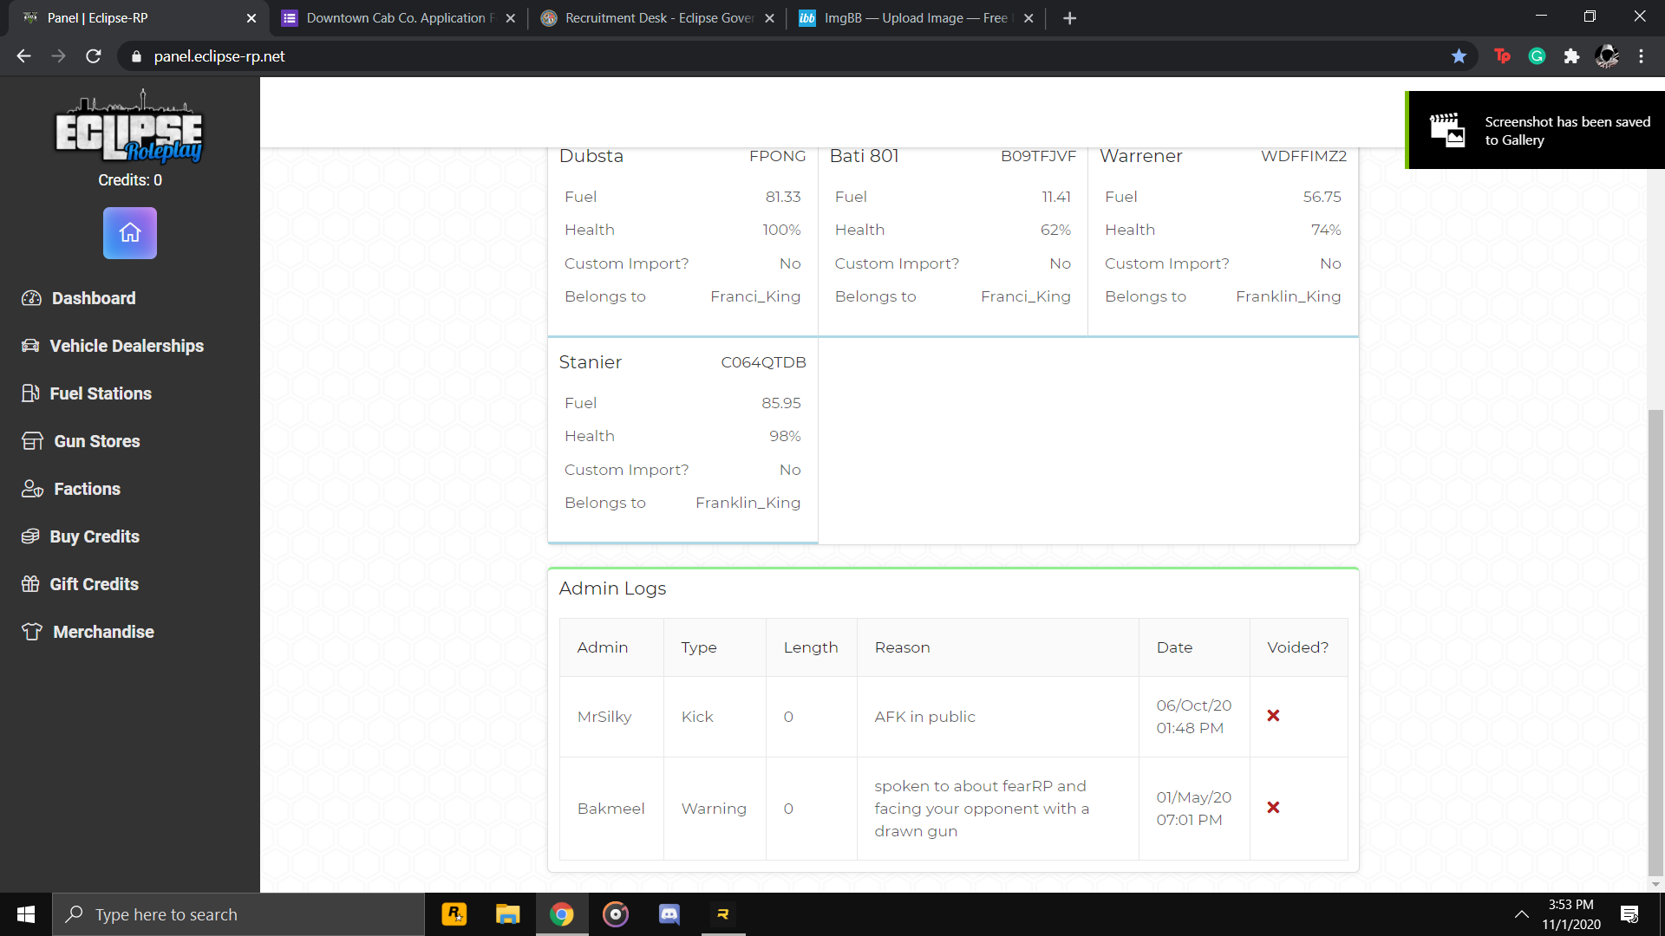Open Rockstar Games Launcher from taskbar
Viewport: 1665px width, 936px height.
(x=454, y=914)
